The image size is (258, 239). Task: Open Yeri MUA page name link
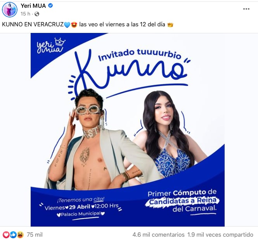(33, 6)
